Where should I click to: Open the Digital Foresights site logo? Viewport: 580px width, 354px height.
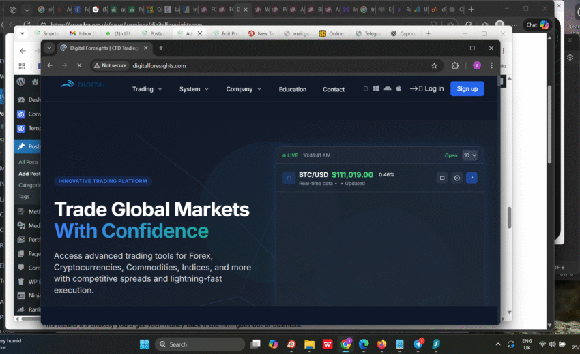83,85
